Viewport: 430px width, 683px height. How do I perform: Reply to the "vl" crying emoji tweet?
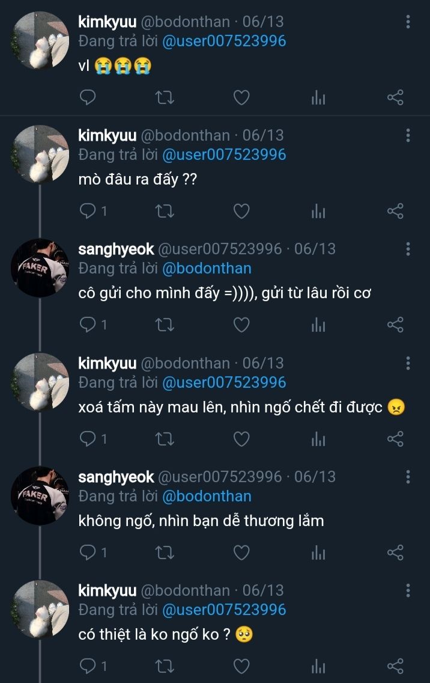(x=88, y=97)
